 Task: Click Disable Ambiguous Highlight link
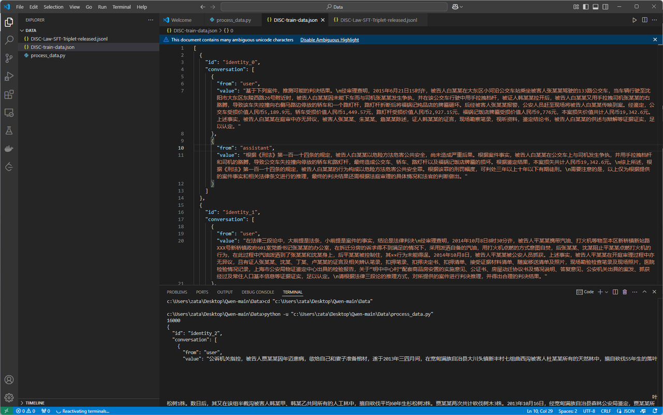329,40
